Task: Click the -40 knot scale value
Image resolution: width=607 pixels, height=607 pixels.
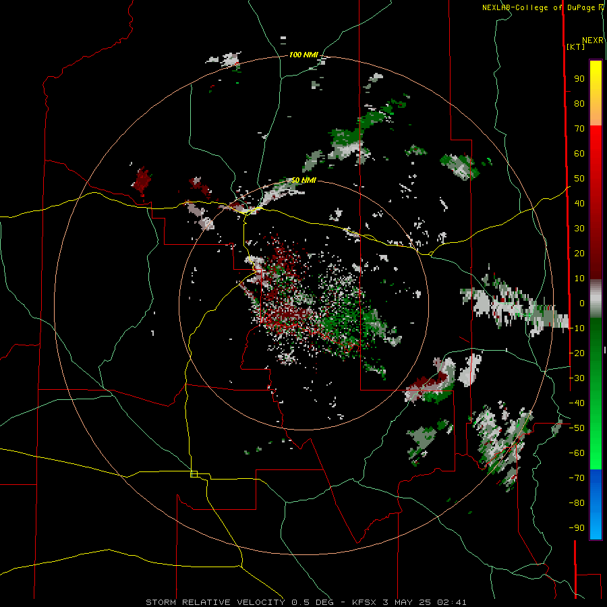Action: 577,403
